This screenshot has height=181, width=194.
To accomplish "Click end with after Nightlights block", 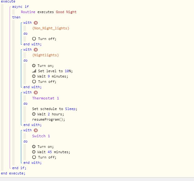I will click(x=32, y=87).
